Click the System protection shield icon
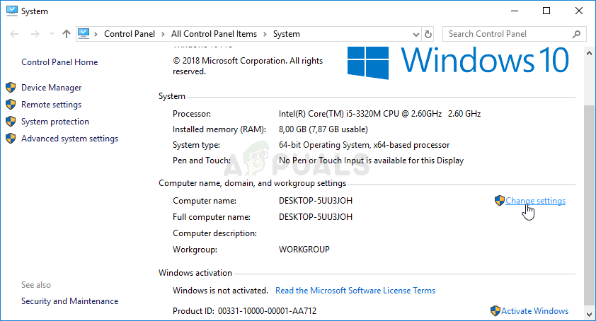The width and height of the screenshot is (596, 321). pyautogui.click(x=11, y=122)
